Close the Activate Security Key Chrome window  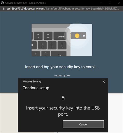point(119,3)
